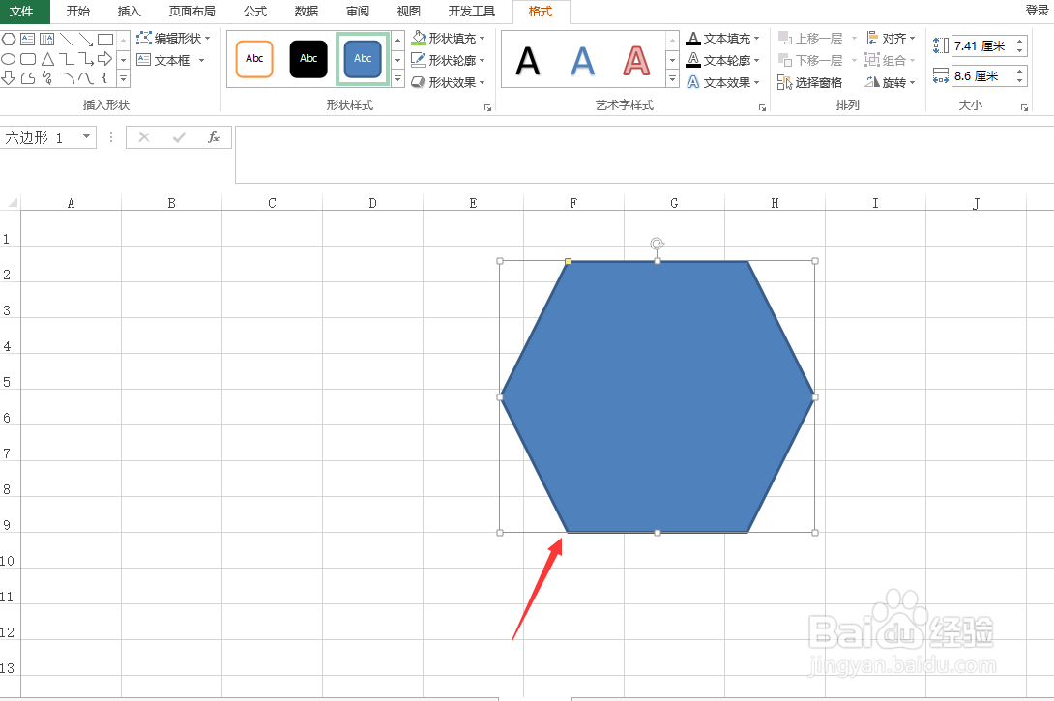Edit shape width field 8.6 厘米
Viewport: 1054px width, 701px height.
point(983,76)
